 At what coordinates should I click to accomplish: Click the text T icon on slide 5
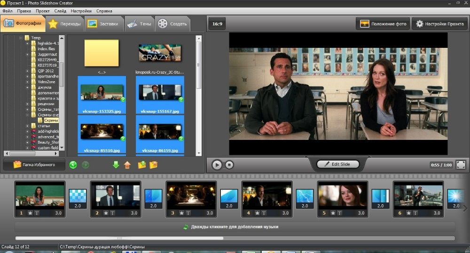[340, 213]
